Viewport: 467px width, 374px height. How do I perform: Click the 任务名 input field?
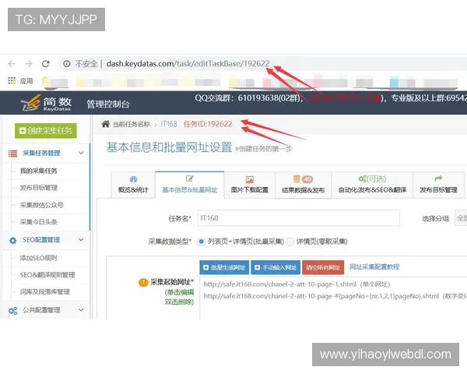tap(298, 218)
